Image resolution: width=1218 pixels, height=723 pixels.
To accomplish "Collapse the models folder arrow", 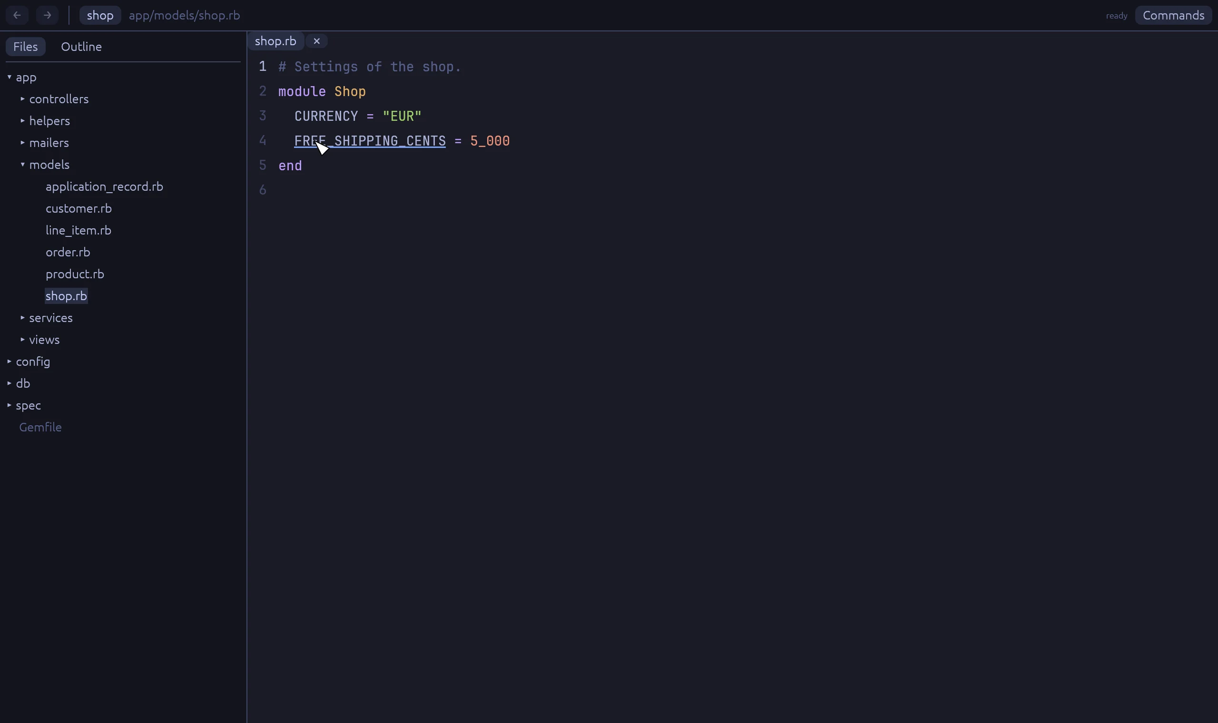I will 22,165.
